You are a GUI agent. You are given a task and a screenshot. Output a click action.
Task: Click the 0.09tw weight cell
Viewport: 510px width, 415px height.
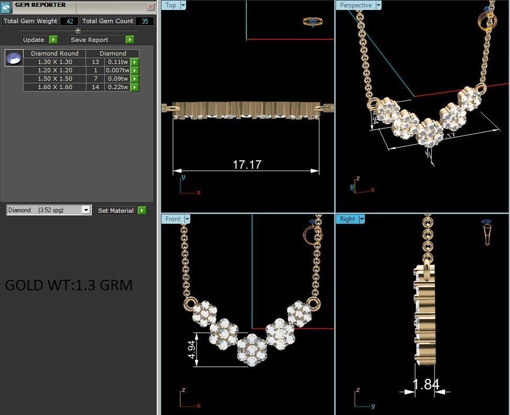click(x=117, y=79)
